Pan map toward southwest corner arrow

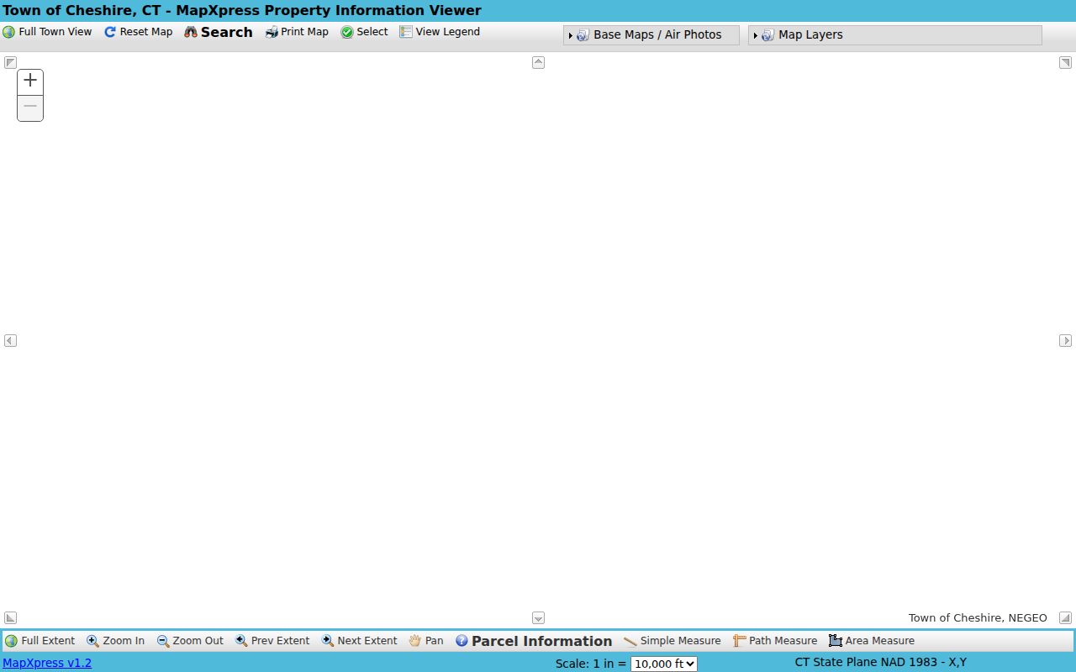coord(10,617)
